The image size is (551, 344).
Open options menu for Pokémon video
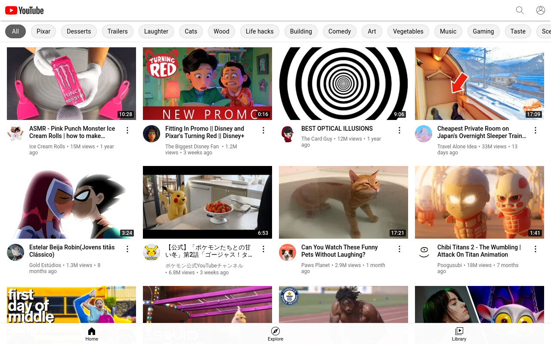(x=263, y=249)
